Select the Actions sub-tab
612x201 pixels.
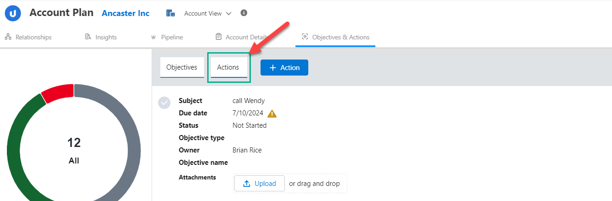tap(228, 67)
